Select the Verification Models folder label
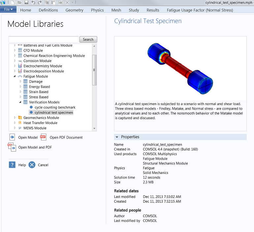 (x=44, y=102)
